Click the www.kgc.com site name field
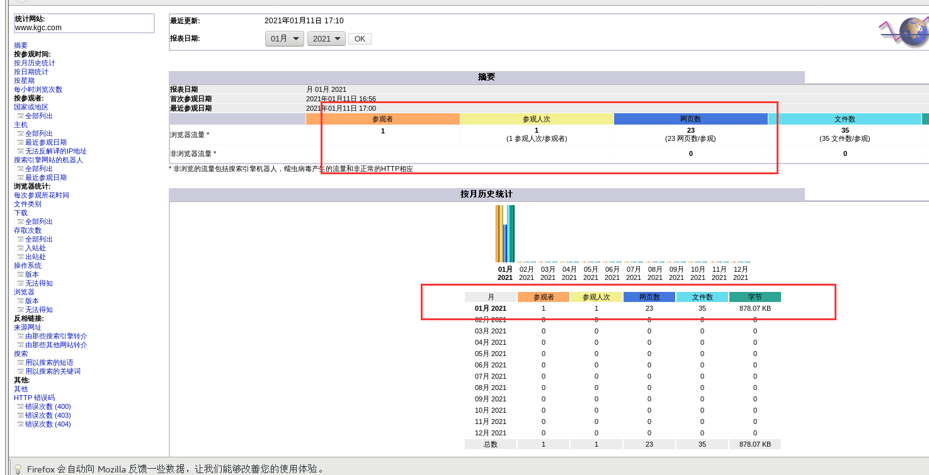Image resolution: width=929 pixels, height=475 pixels. (38, 27)
